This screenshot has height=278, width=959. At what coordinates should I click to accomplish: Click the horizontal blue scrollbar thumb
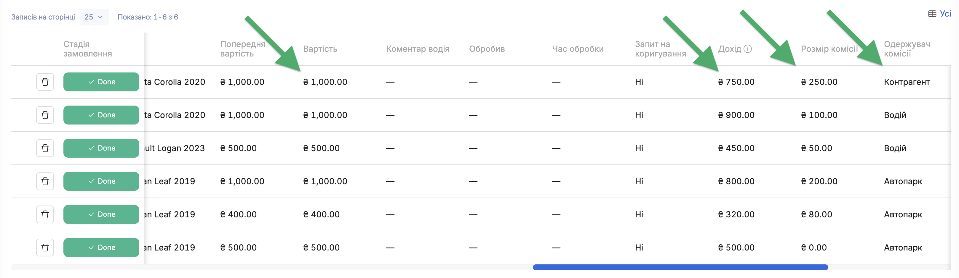(x=680, y=267)
